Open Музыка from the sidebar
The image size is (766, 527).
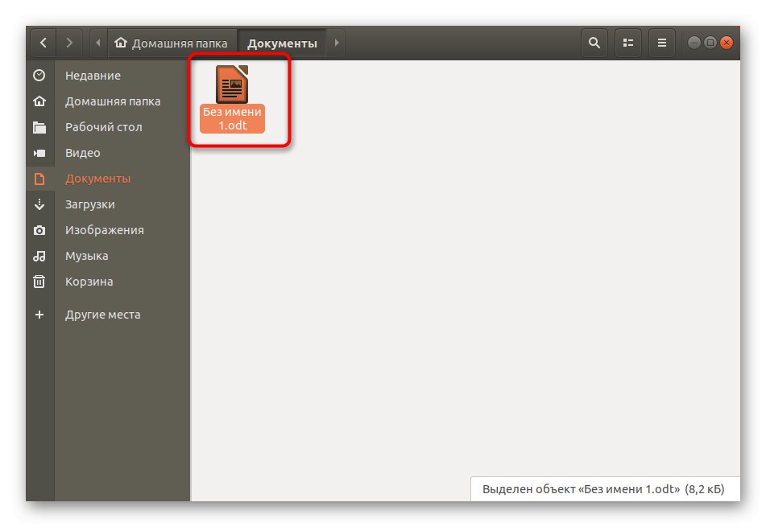(x=86, y=256)
